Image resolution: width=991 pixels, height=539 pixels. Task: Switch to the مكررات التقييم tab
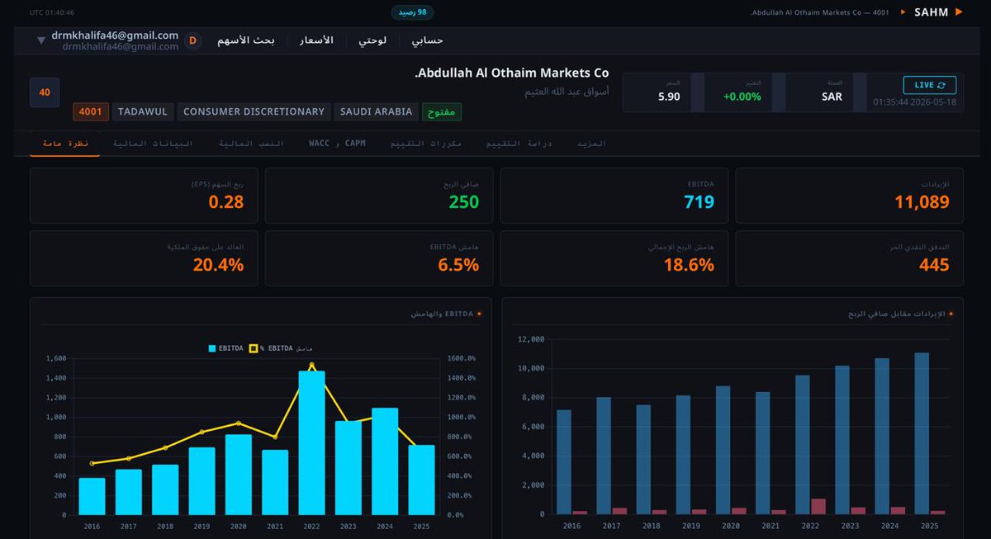pos(426,144)
